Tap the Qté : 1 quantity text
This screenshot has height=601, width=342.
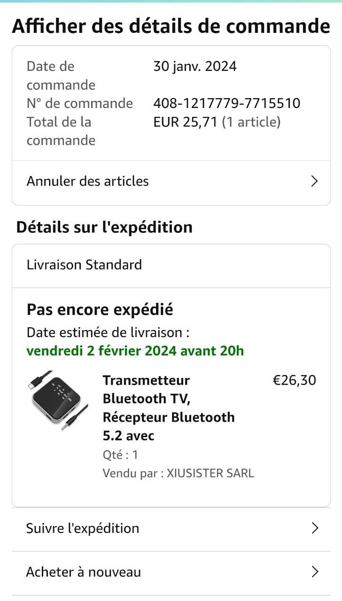[120, 455]
